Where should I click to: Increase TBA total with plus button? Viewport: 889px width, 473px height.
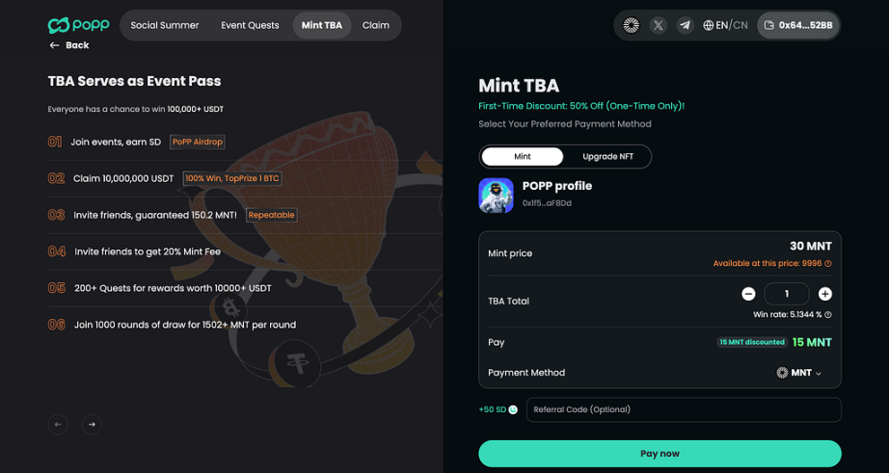click(x=824, y=294)
